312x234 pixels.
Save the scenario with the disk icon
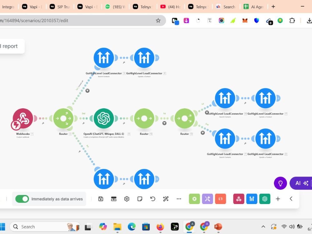click(x=101, y=199)
